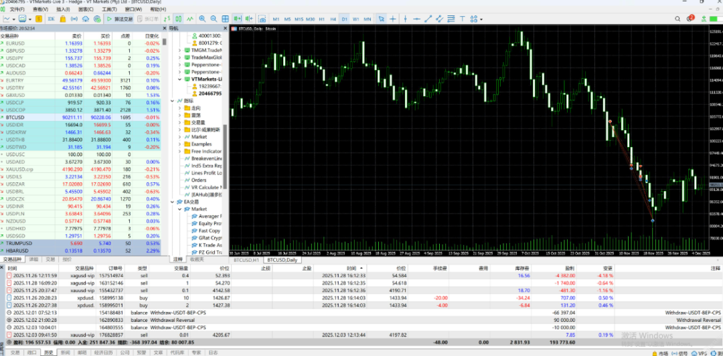Click the yellow dollar-sign toolbar icon
This screenshot has width=723, height=356.
pyautogui.click(x=39, y=19)
